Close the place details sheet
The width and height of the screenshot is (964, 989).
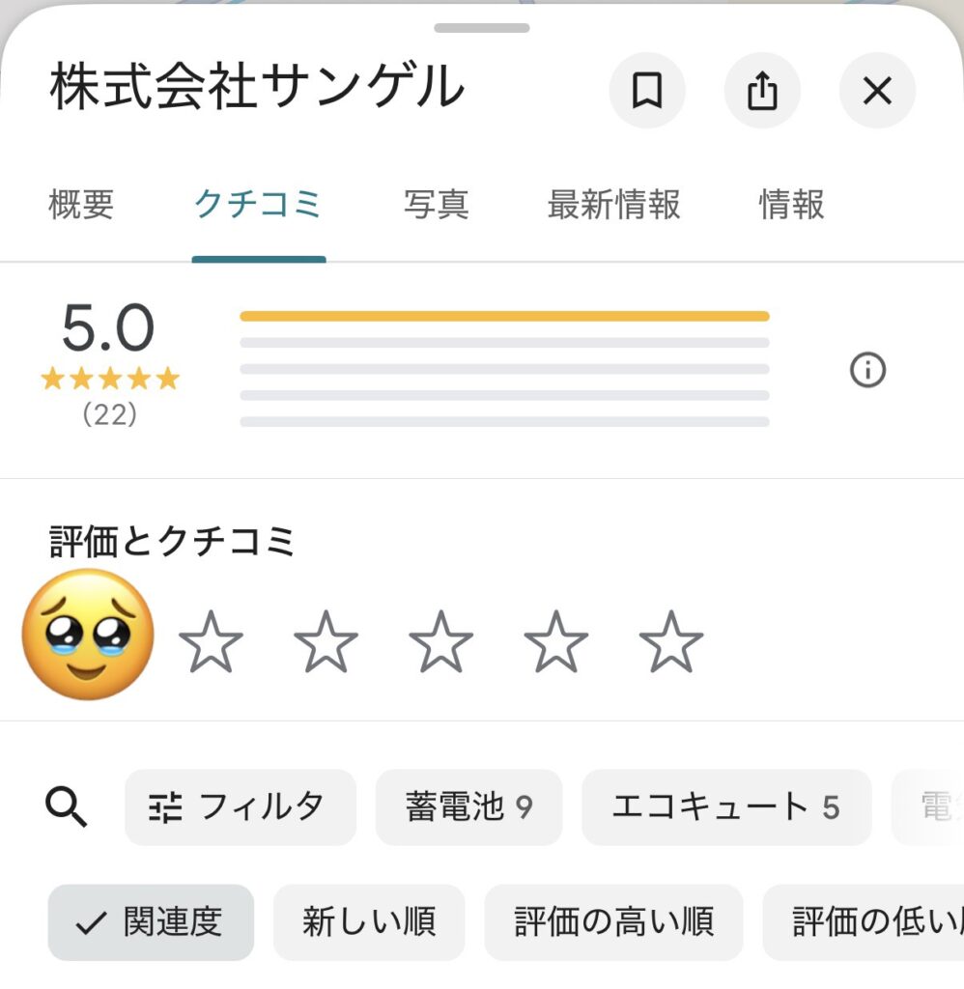coord(877,91)
